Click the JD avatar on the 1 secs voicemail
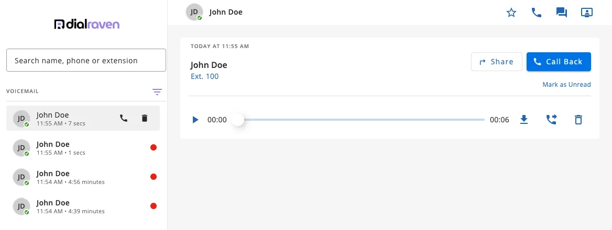This screenshot has width=612, height=230. tap(21, 148)
